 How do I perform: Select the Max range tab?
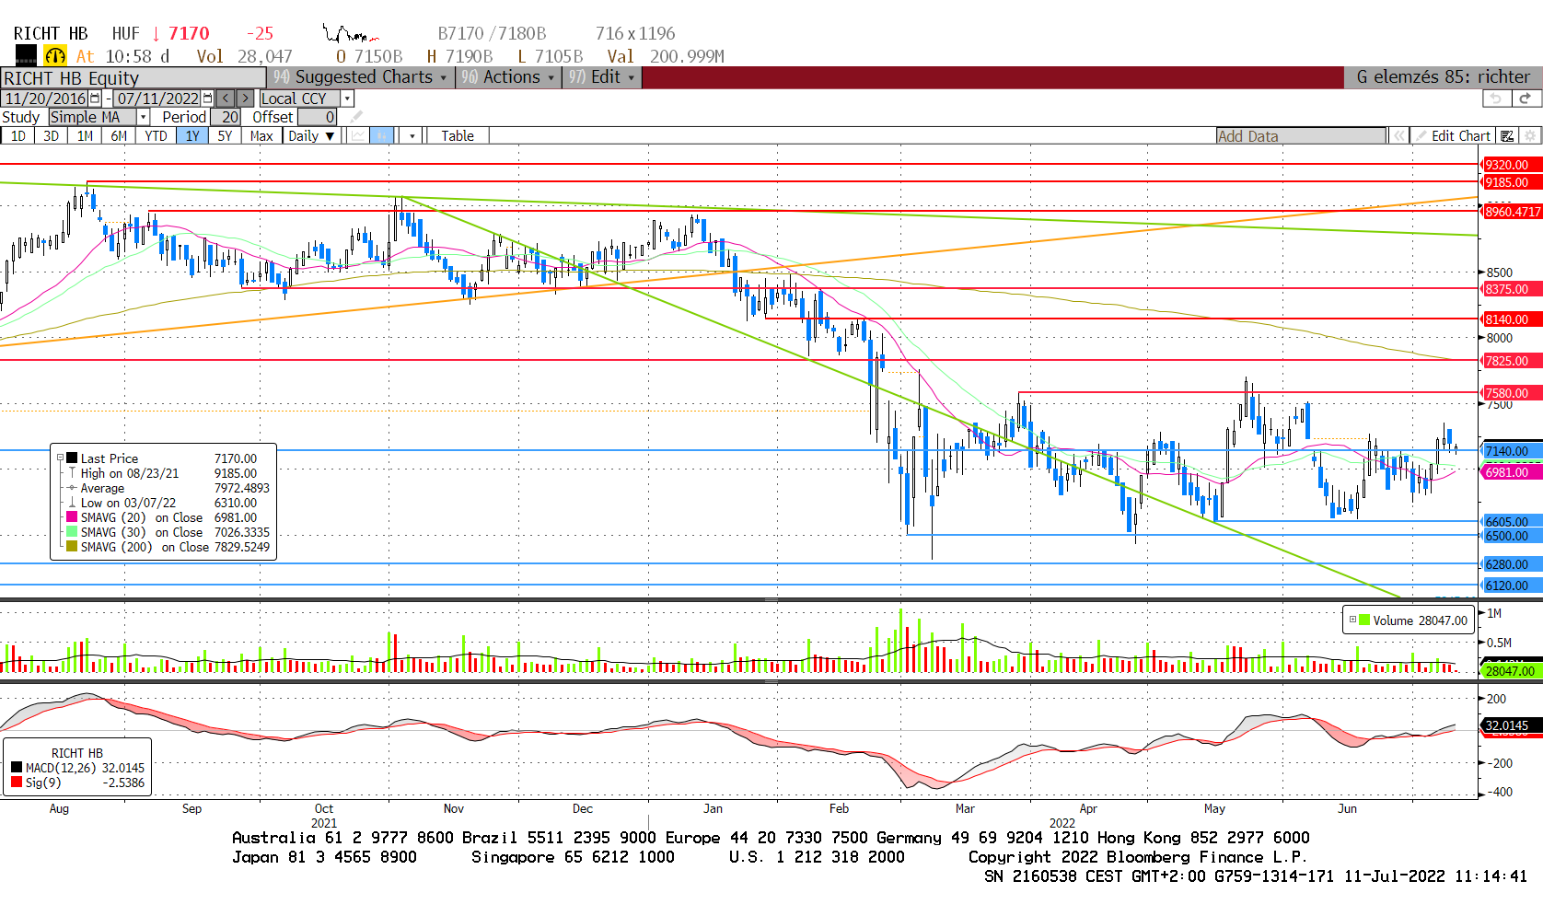coord(261,136)
